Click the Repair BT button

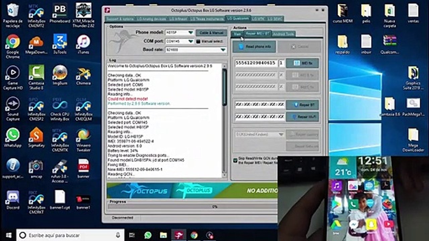tap(302, 105)
